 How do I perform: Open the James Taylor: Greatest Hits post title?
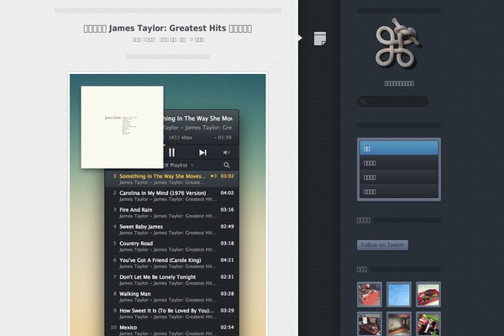(x=168, y=29)
